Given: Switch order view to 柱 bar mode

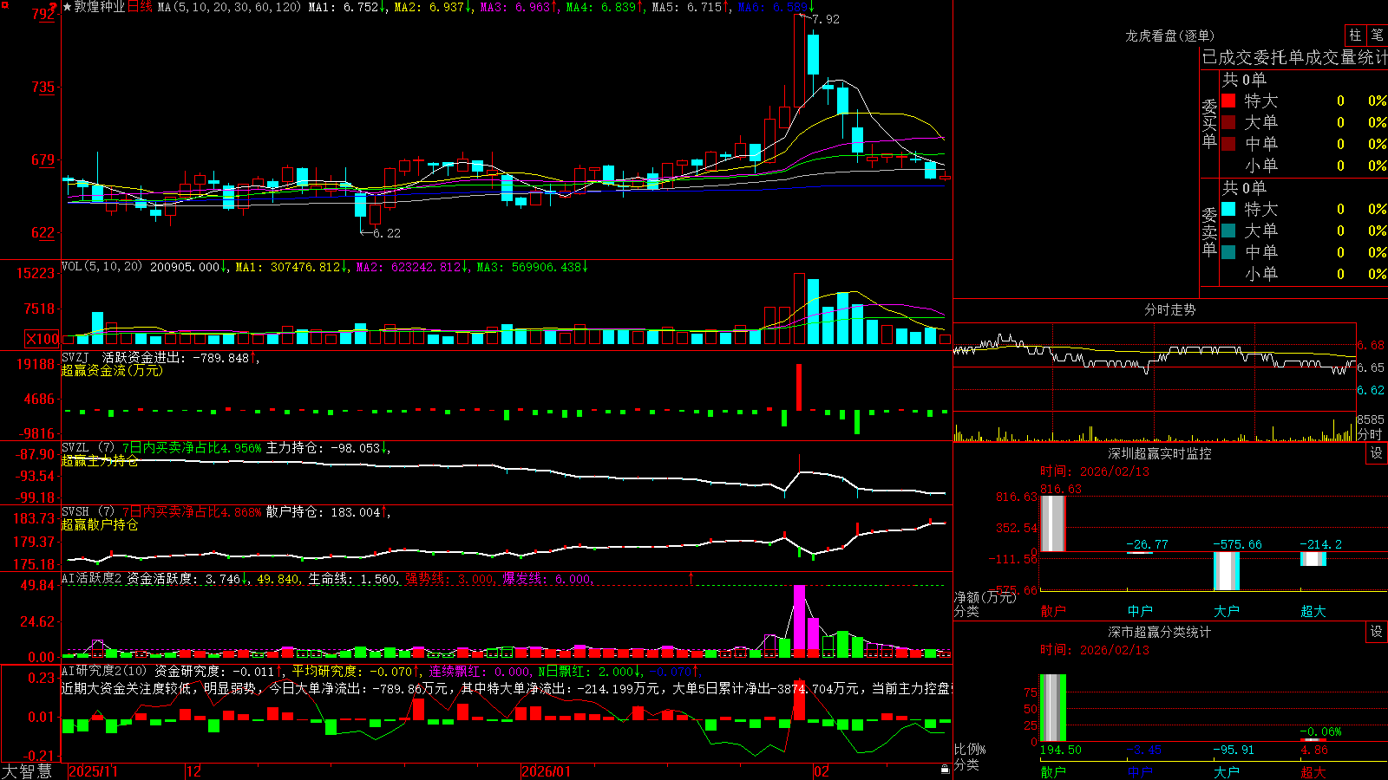Looking at the screenshot, I should tap(1355, 36).
